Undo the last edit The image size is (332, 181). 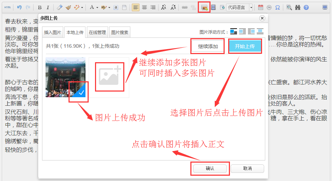[19, 7]
